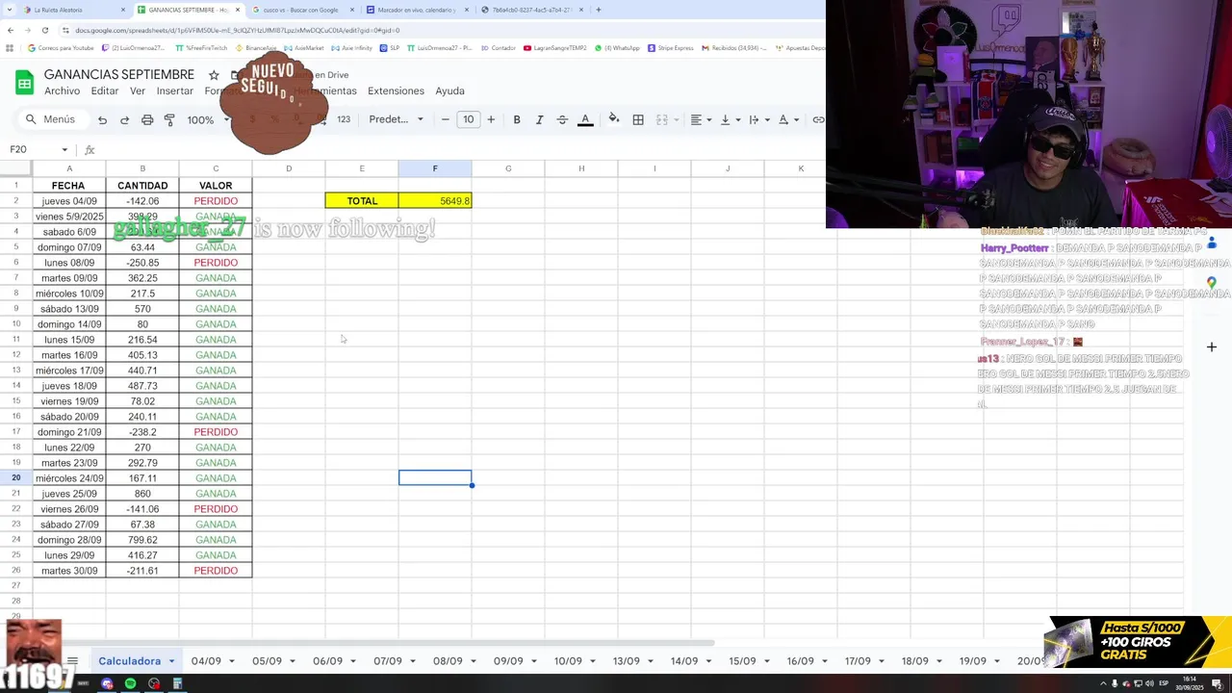Select the 5649.8 total value cell
Image resolution: width=1232 pixels, height=693 pixels.
click(x=435, y=201)
